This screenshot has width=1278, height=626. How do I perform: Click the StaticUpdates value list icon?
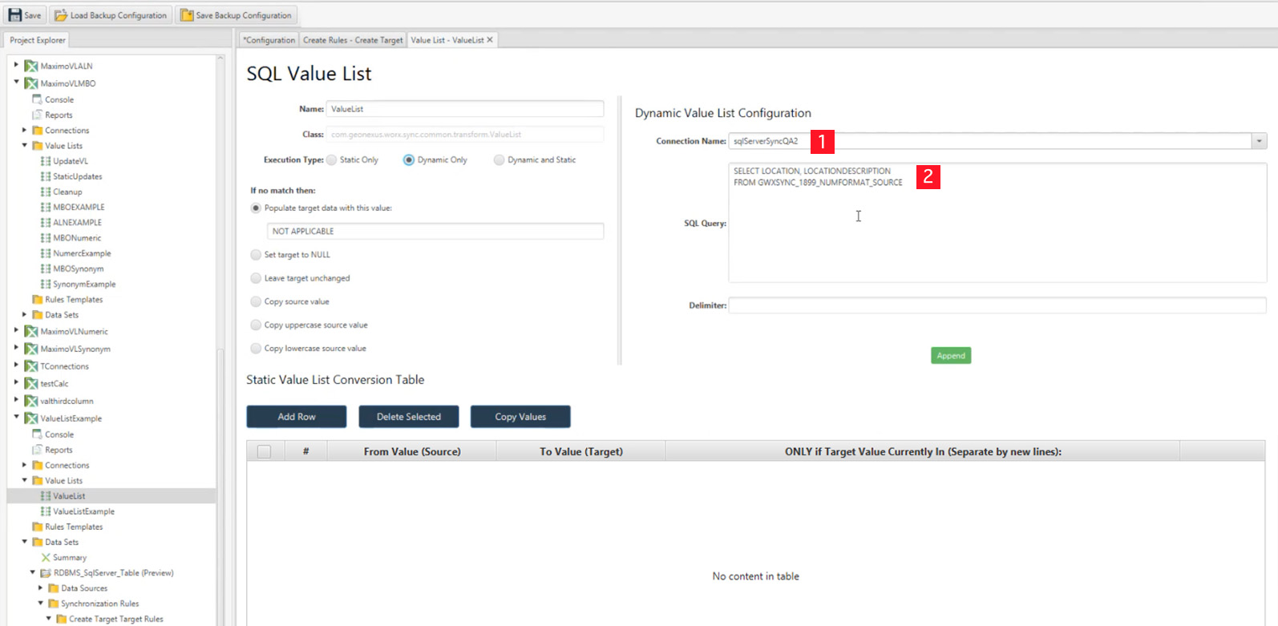point(46,176)
